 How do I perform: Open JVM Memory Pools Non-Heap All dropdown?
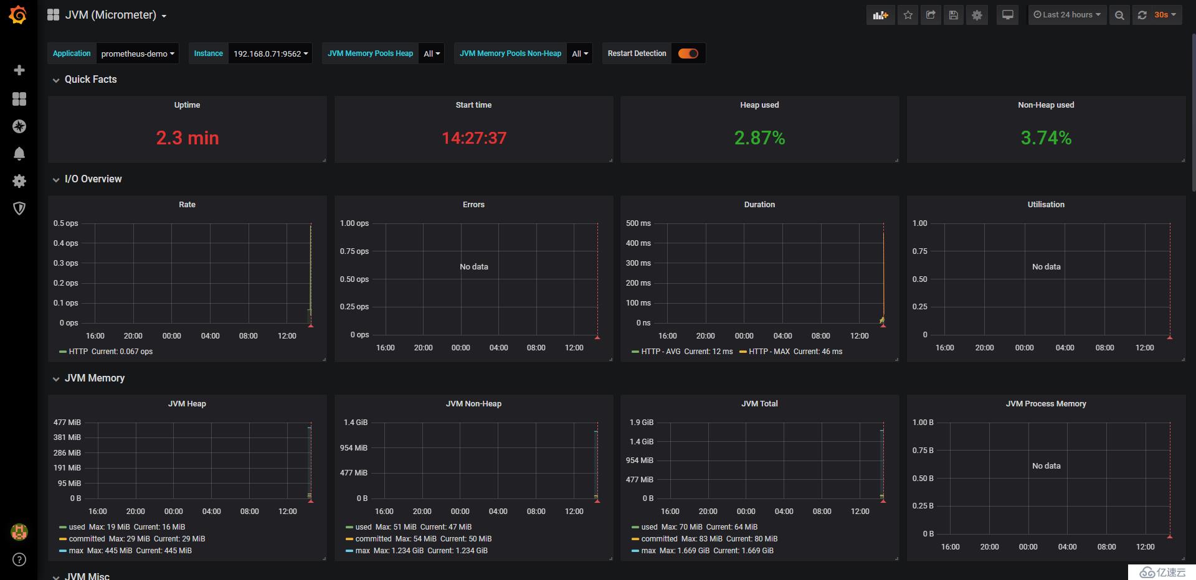(x=580, y=54)
